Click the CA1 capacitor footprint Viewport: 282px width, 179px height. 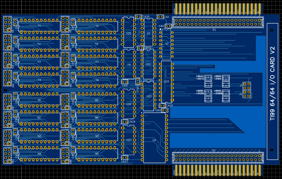[x=160, y=17]
